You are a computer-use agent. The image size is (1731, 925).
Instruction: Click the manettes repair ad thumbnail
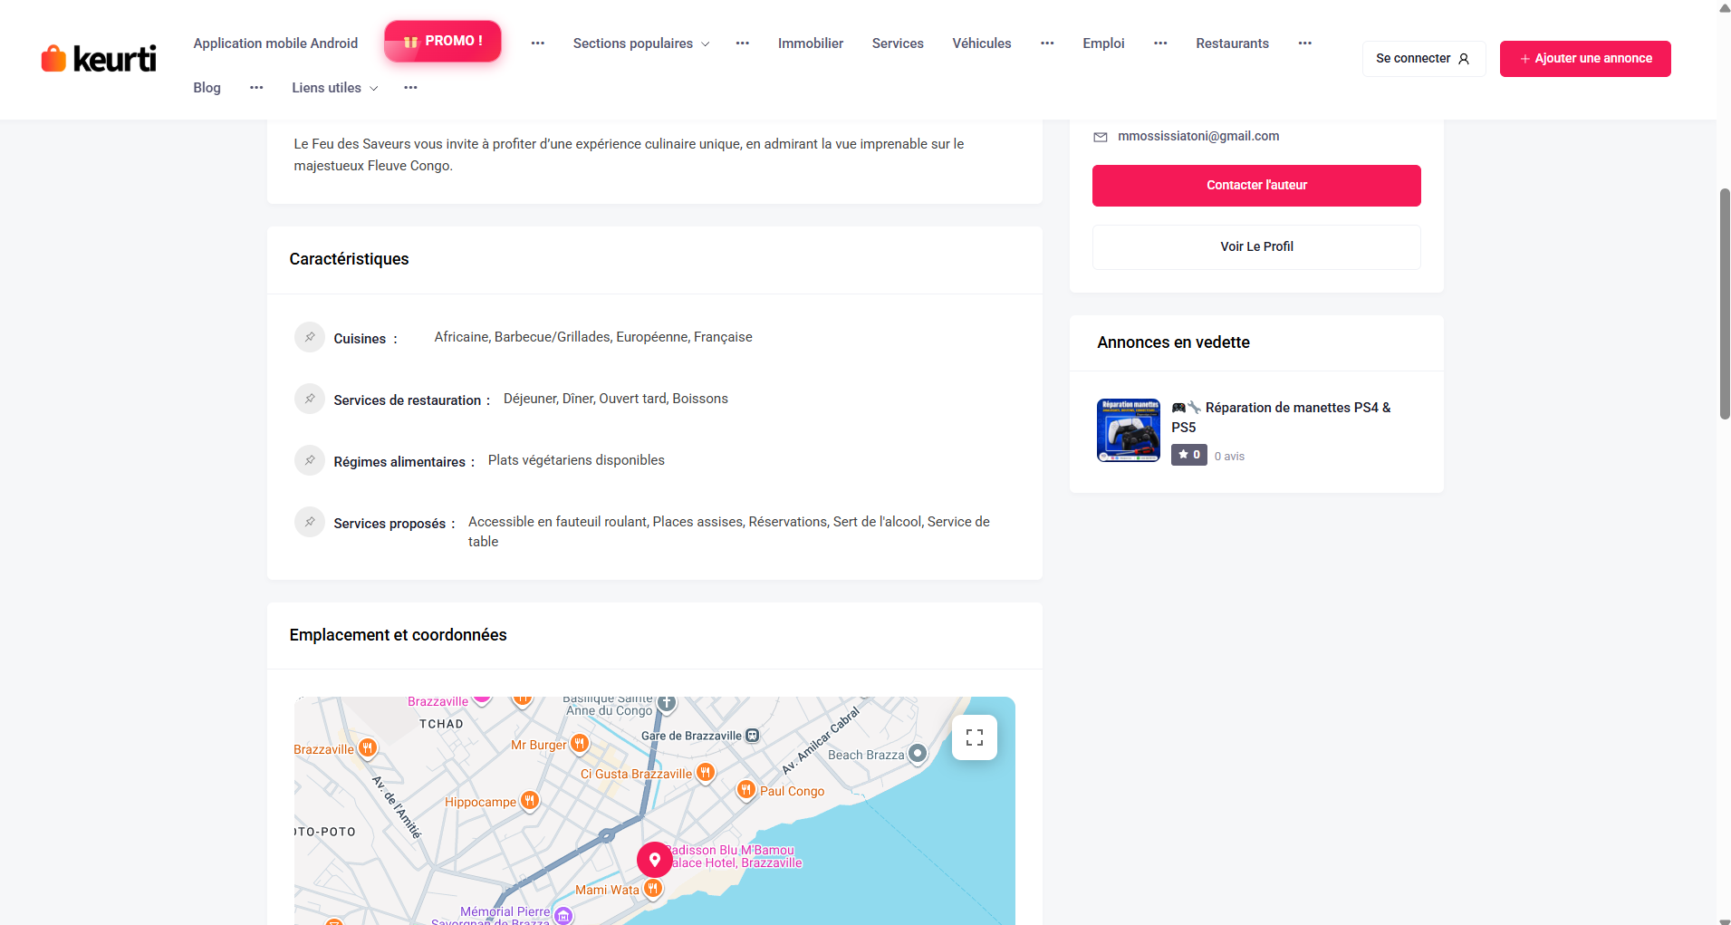pyautogui.click(x=1129, y=430)
